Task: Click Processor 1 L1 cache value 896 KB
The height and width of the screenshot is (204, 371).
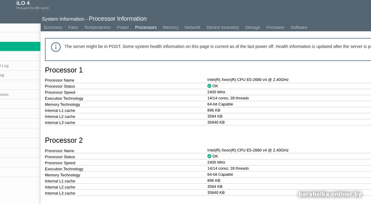Action: pyautogui.click(x=214, y=110)
